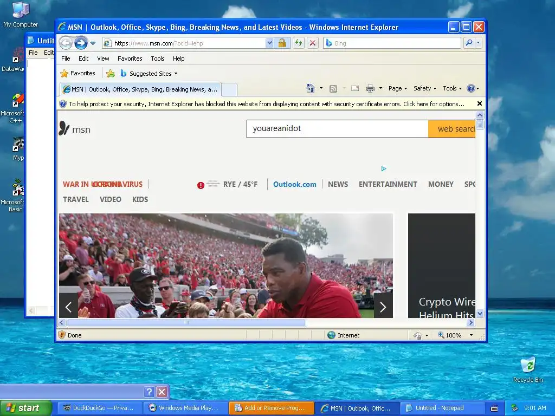Click the carousel previous arrow
The width and height of the screenshot is (555, 416).
point(68,307)
